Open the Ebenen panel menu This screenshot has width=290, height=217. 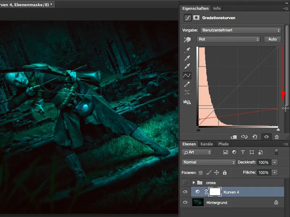286,144
